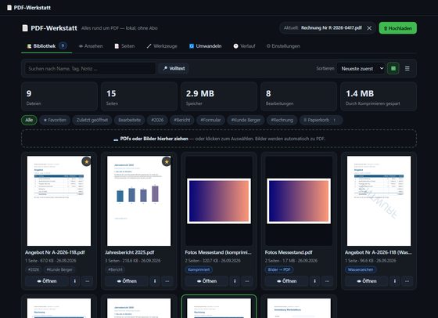438x318 pixels.
Task: Filter by tag #Kunde Berger
Action: [246, 121]
